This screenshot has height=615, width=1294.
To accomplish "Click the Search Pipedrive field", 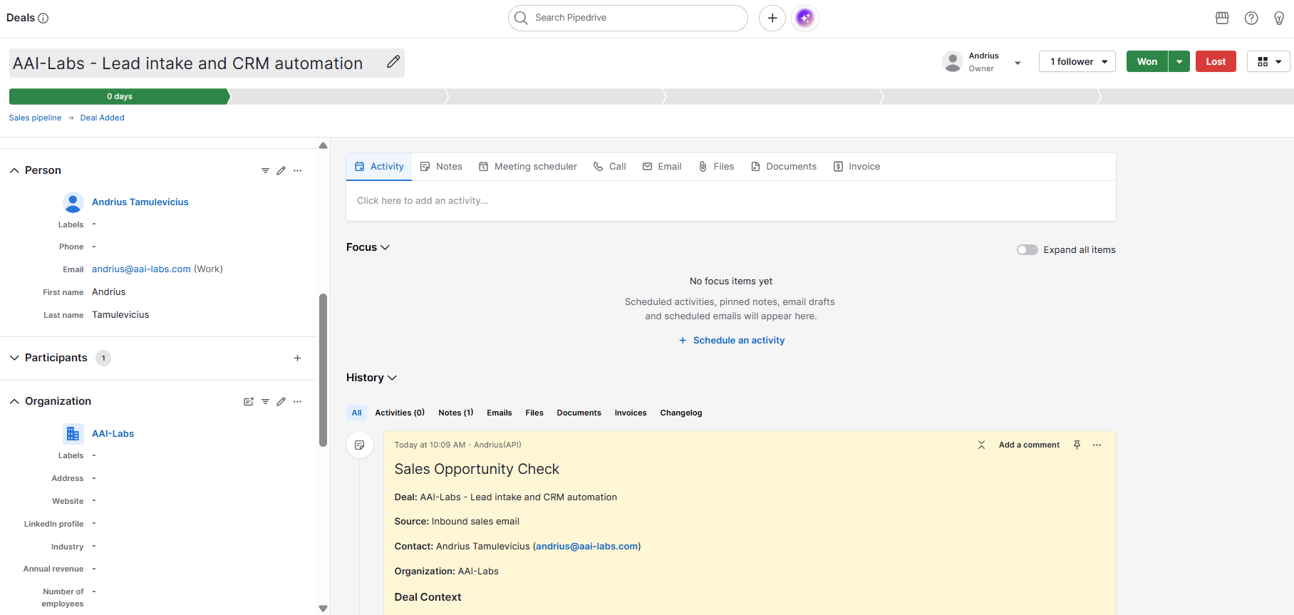I will tap(628, 18).
